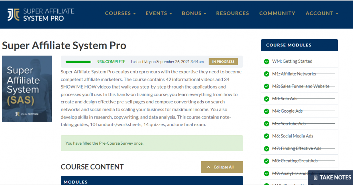Open the Bonus dropdown menu

pyautogui.click(x=194, y=13)
